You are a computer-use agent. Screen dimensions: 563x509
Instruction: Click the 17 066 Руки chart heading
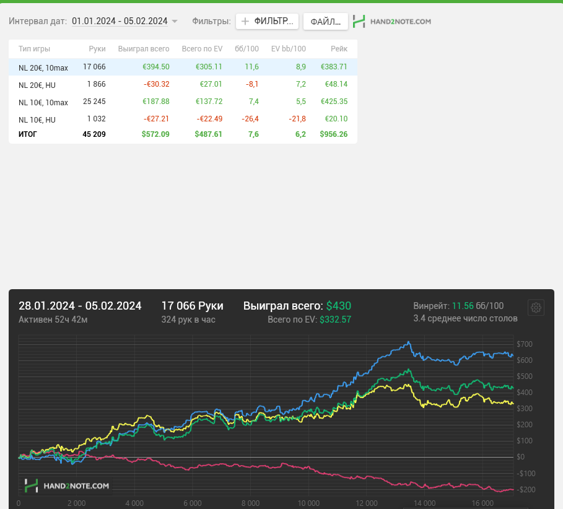pos(192,306)
